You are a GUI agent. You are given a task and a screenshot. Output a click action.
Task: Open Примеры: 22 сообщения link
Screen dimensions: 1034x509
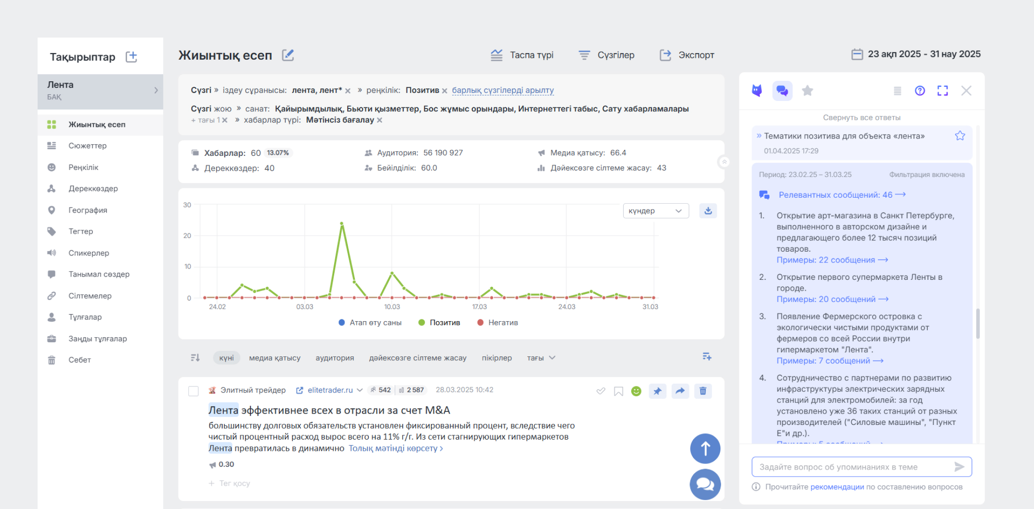pos(832,260)
